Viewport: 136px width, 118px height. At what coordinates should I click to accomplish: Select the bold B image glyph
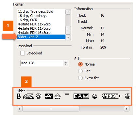(x=19, y=96)
